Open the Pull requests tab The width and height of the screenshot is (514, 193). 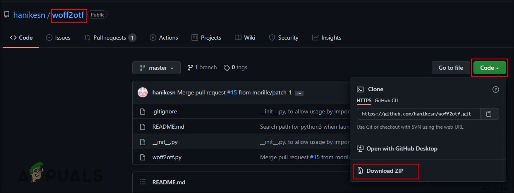[x=110, y=38]
